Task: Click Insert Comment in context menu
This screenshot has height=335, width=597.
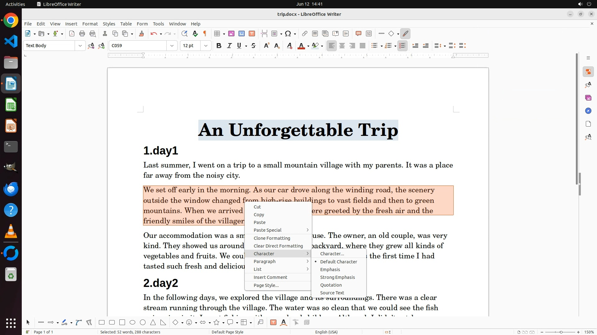Action: pyautogui.click(x=270, y=277)
